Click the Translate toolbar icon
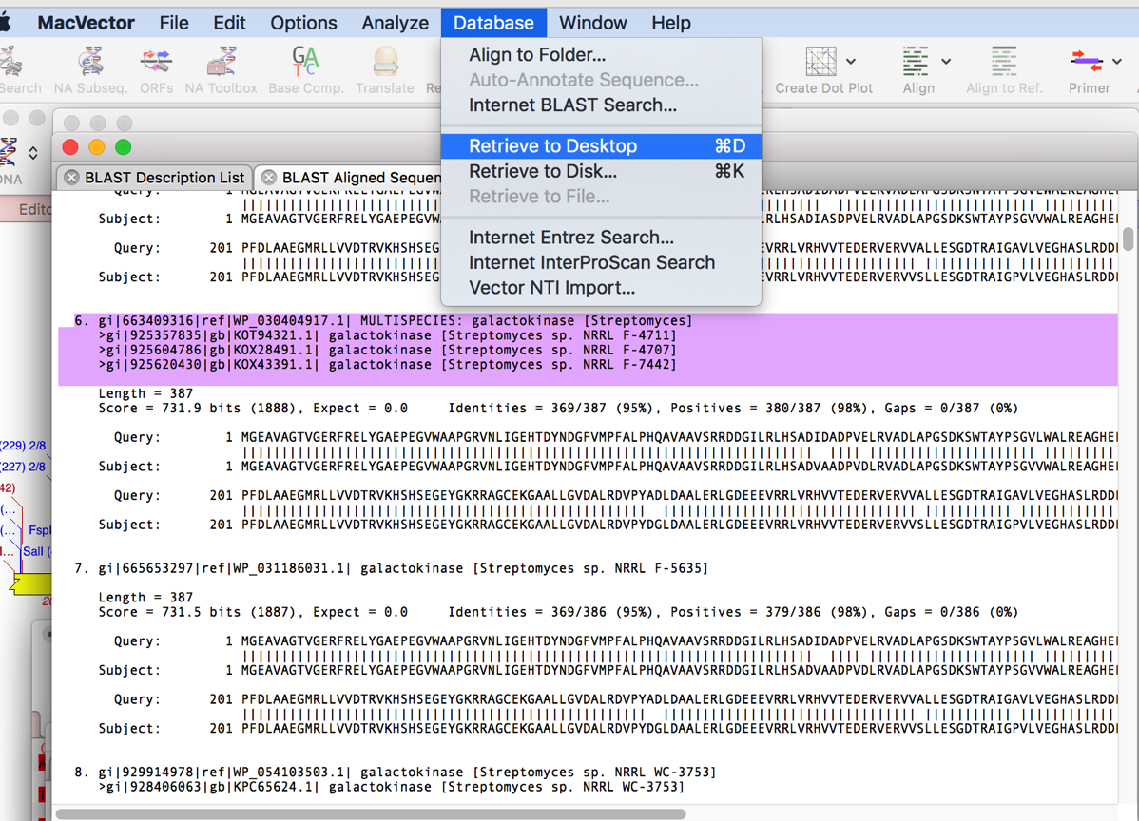 point(385,64)
